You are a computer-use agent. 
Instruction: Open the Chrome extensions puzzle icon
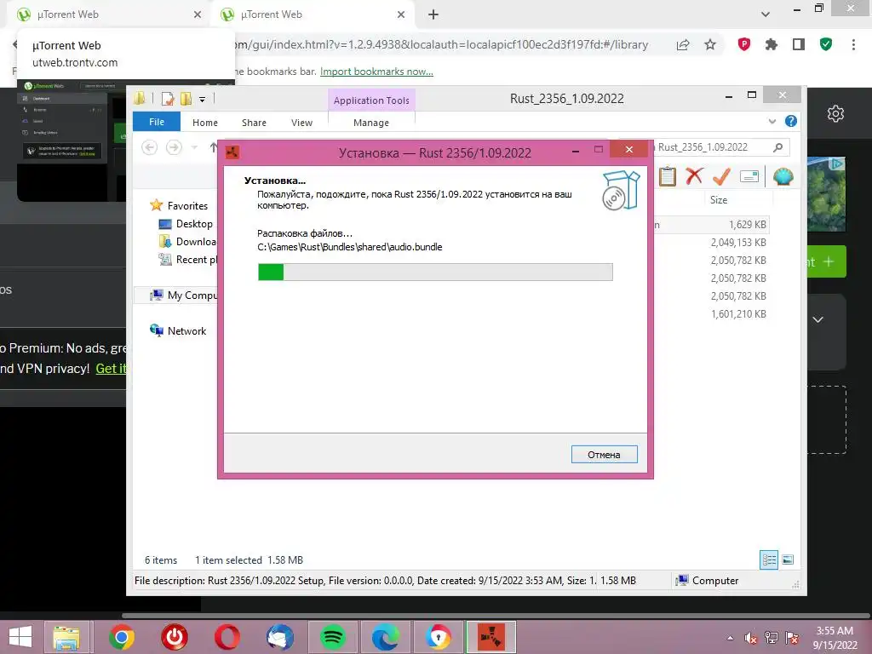[x=772, y=44]
